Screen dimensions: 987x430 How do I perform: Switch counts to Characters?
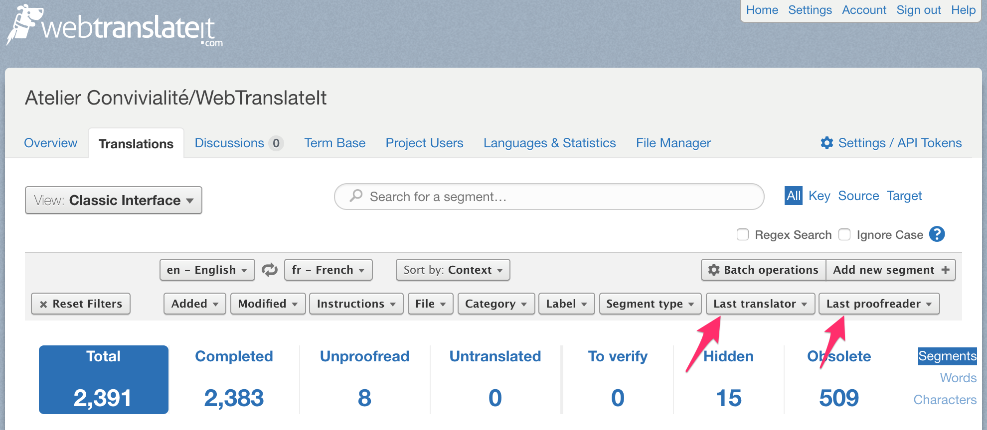(x=945, y=400)
